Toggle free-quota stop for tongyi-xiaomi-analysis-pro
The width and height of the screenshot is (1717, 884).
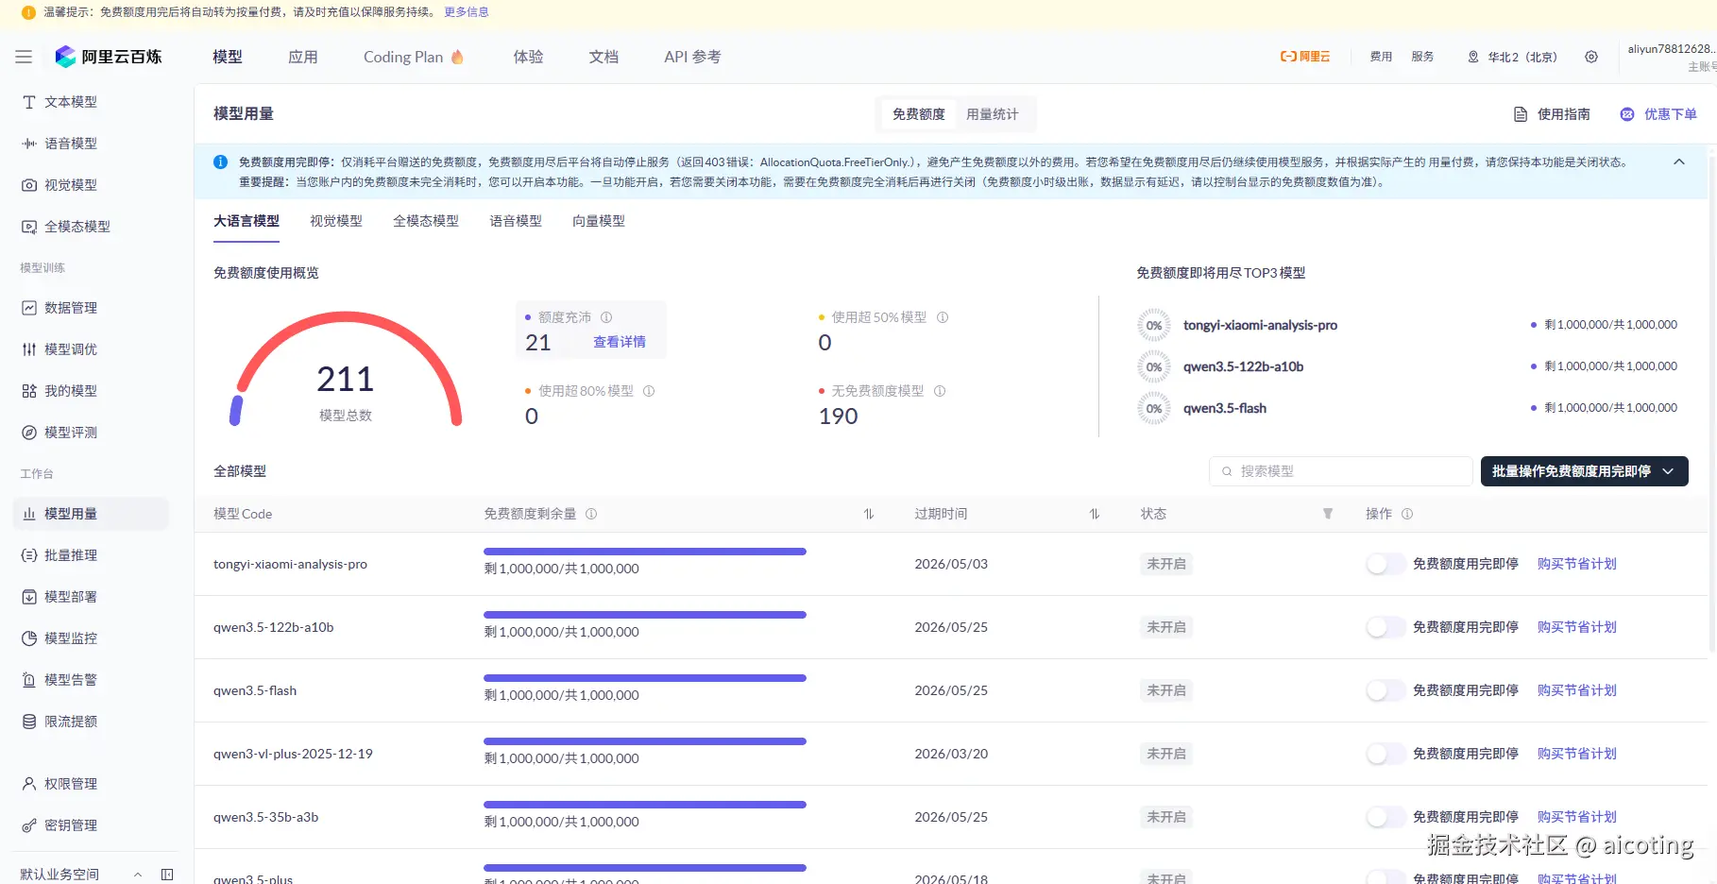tap(1385, 564)
